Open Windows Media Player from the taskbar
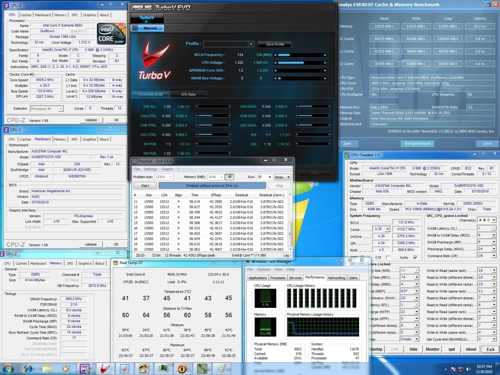500x375 pixels. 66,368
